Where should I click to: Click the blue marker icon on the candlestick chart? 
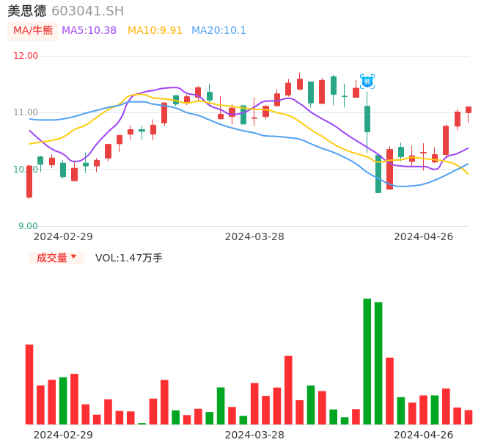(x=367, y=82)
